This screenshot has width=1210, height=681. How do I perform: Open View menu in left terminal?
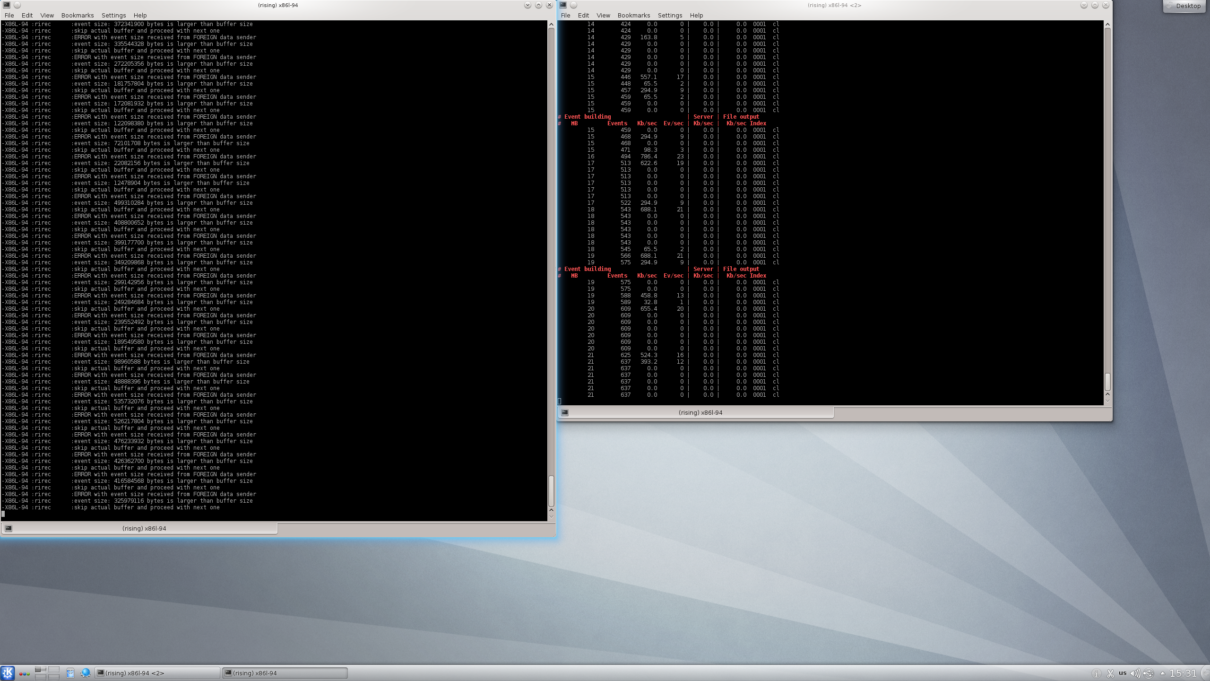47,15
